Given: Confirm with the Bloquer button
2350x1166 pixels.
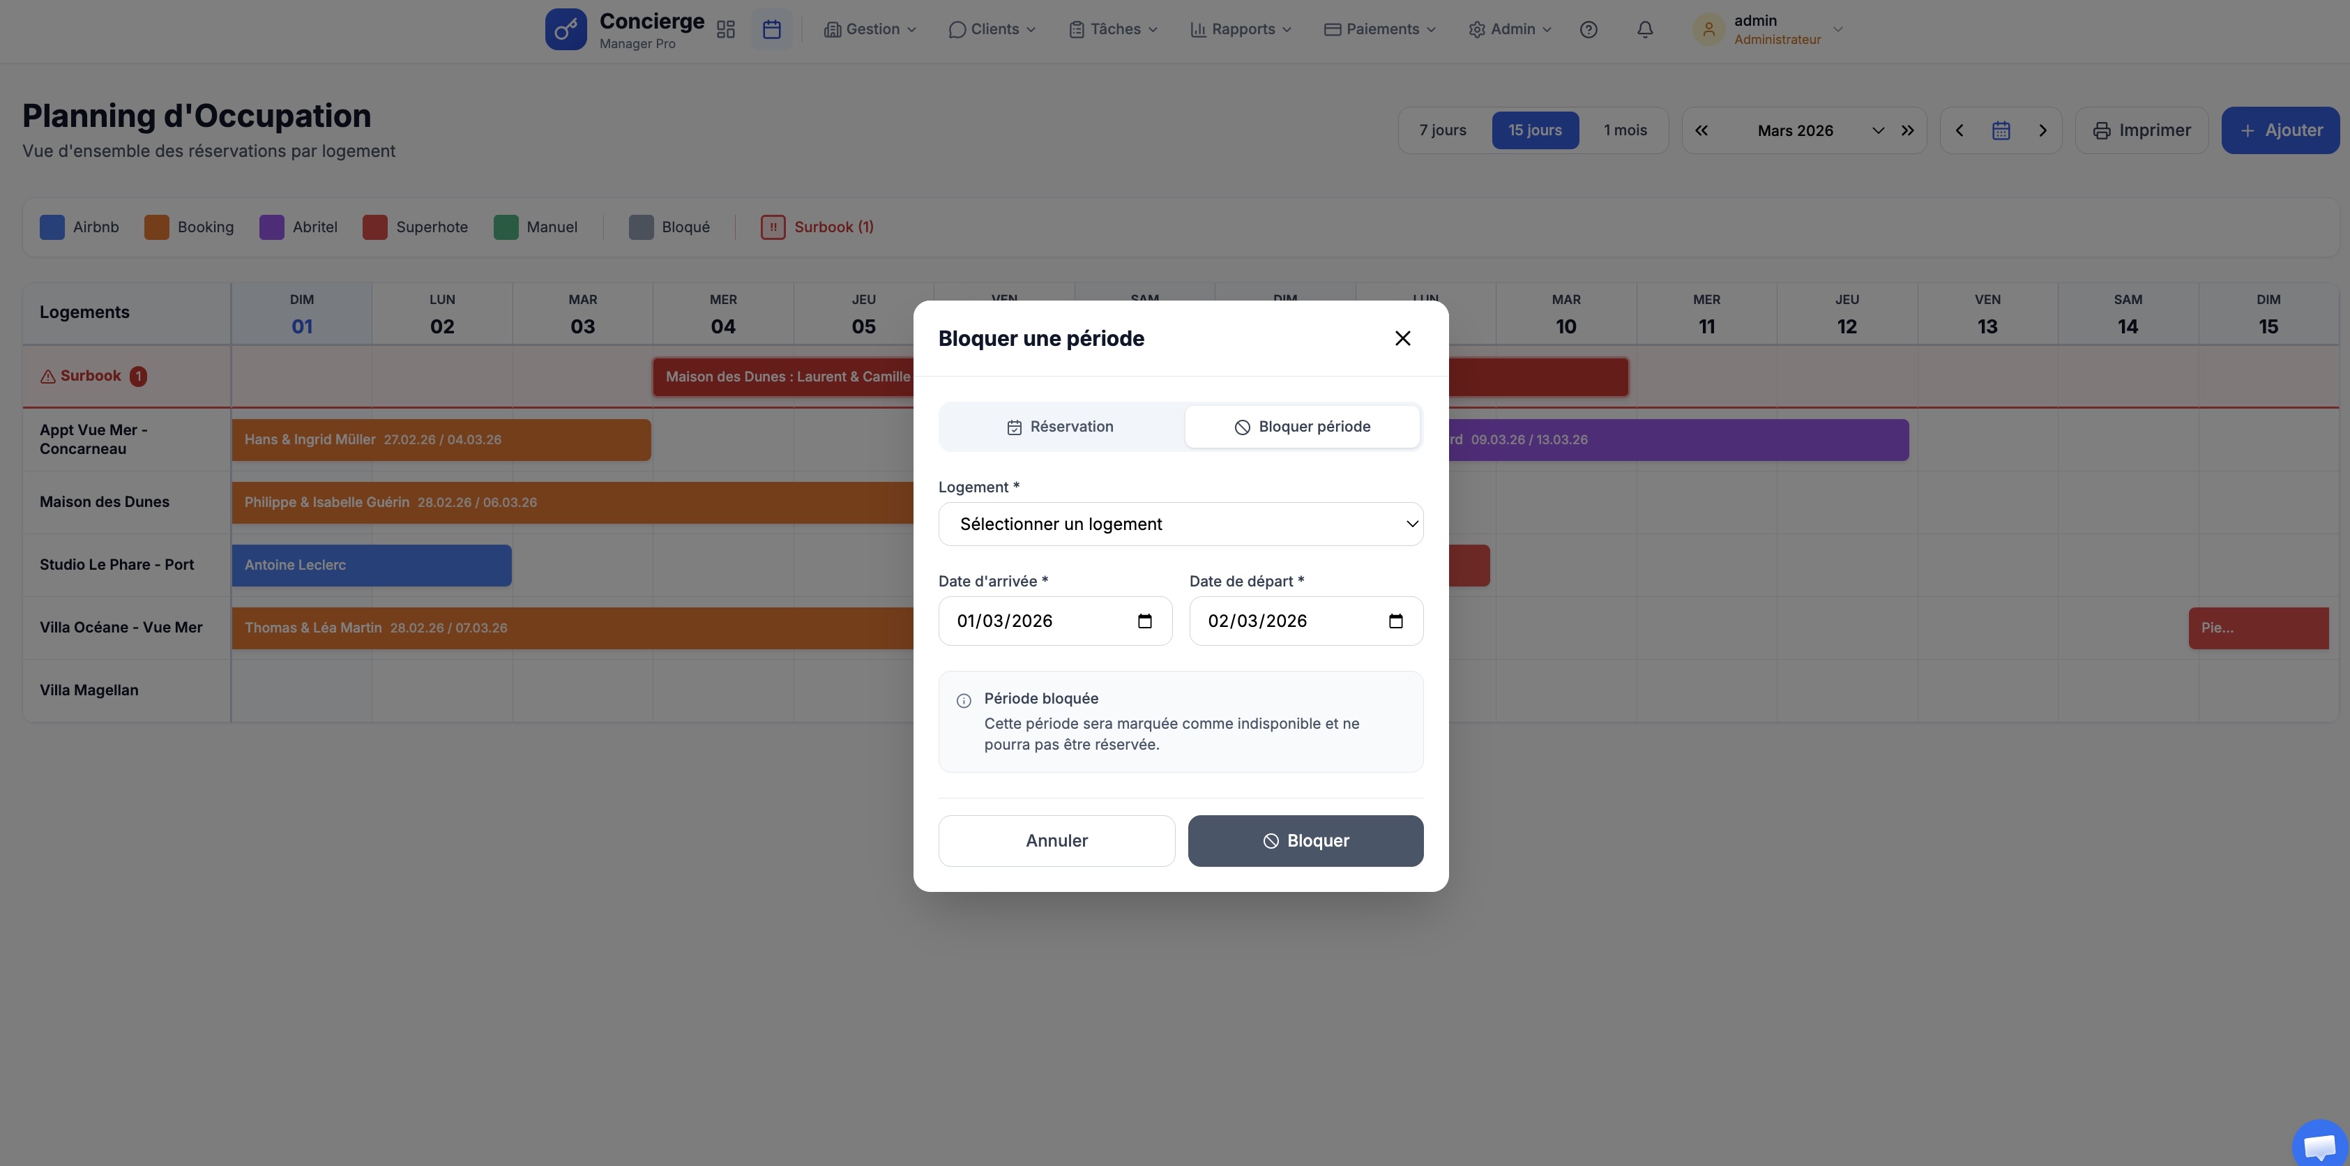Looking at the screenshot, I should click(x=1305, y=840).
